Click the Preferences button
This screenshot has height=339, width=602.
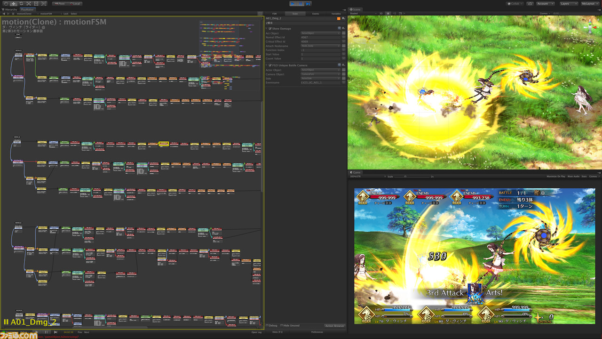(317, 332)
